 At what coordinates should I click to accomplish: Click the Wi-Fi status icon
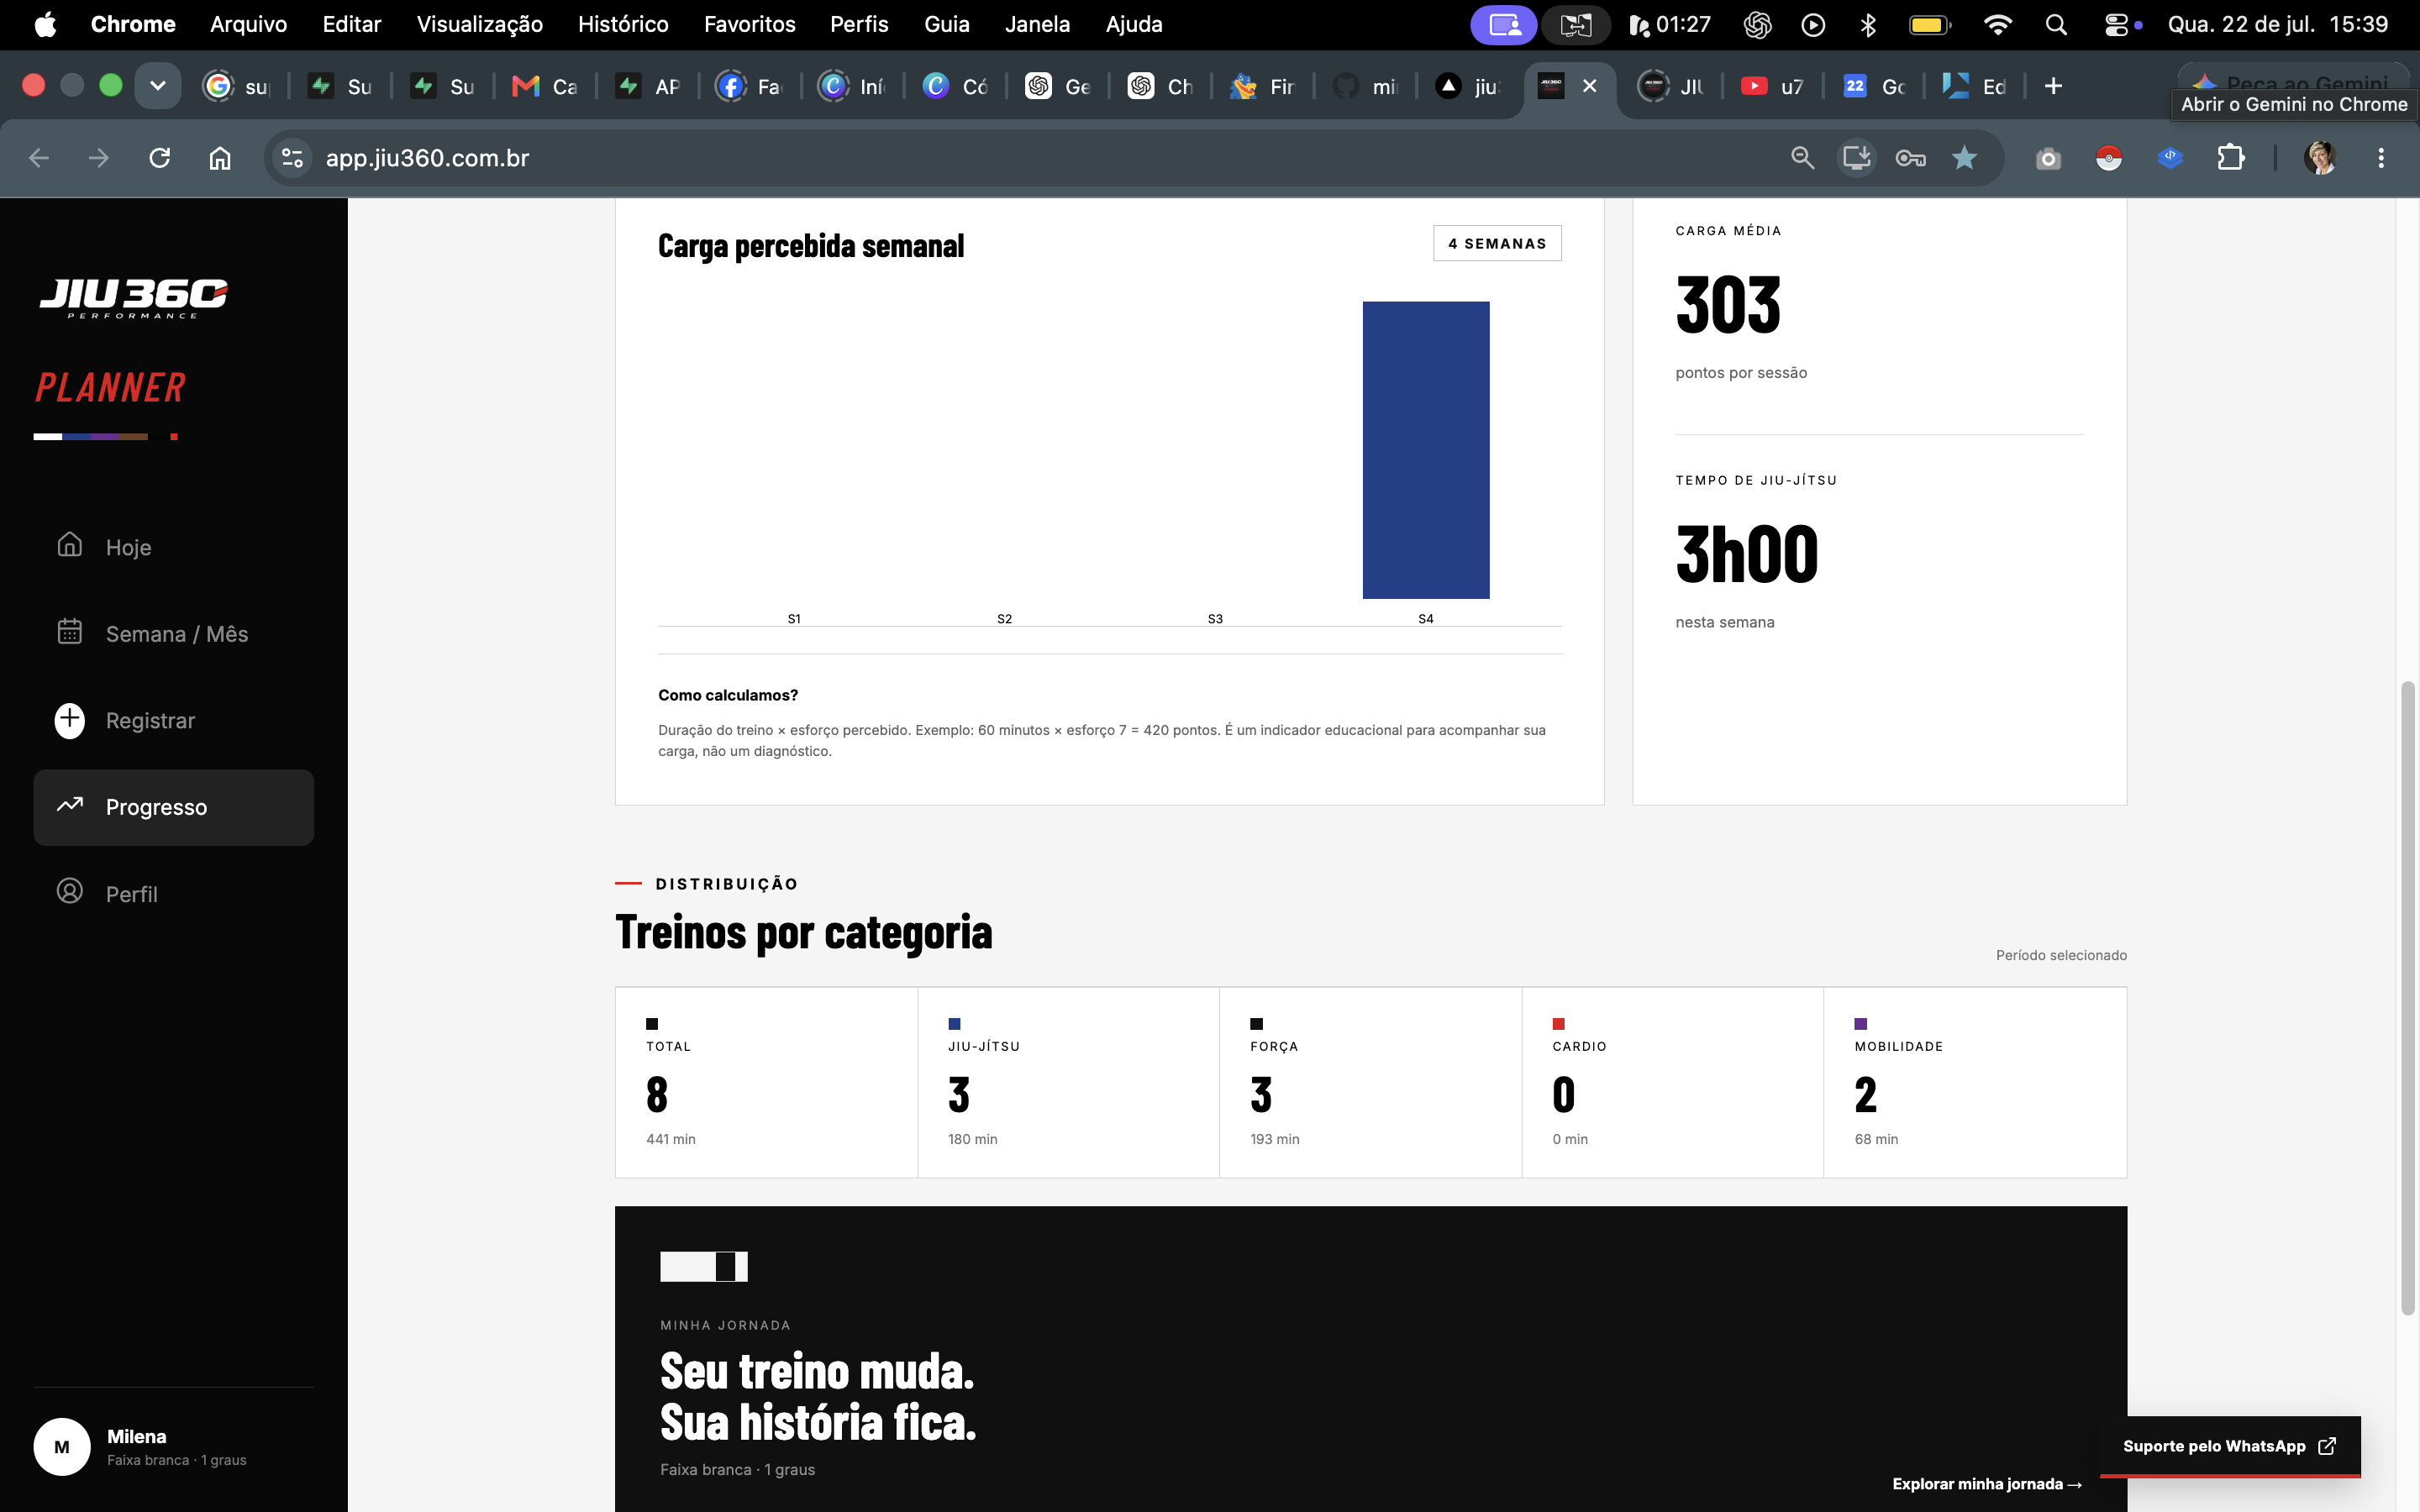coord(1997,24)
